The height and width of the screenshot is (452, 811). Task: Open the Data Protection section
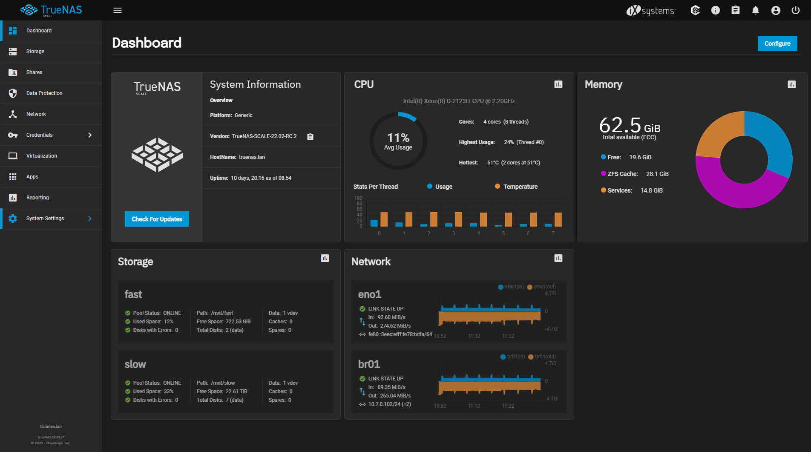click(x=44, y=93)
